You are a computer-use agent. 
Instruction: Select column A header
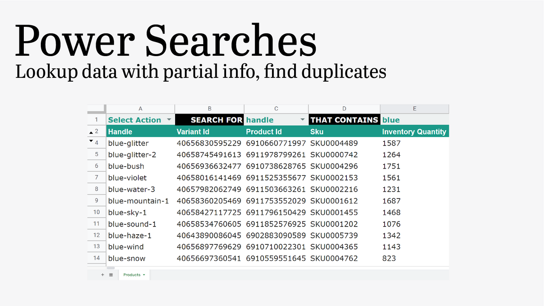[x=140, y=109]
